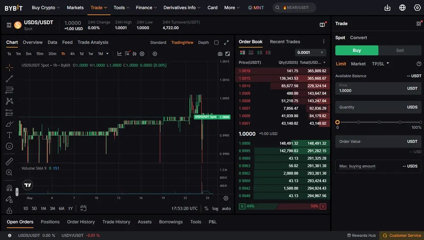The image size is (424, 240).
Task: Expand the chart with the arrows icon
Action: (x=226, y=42)
